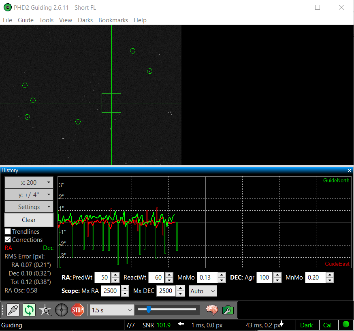The width and height of the screenshot is (354, 331).
Task: Click the Clear button in History panel
Action: click(x=29, y=220)
